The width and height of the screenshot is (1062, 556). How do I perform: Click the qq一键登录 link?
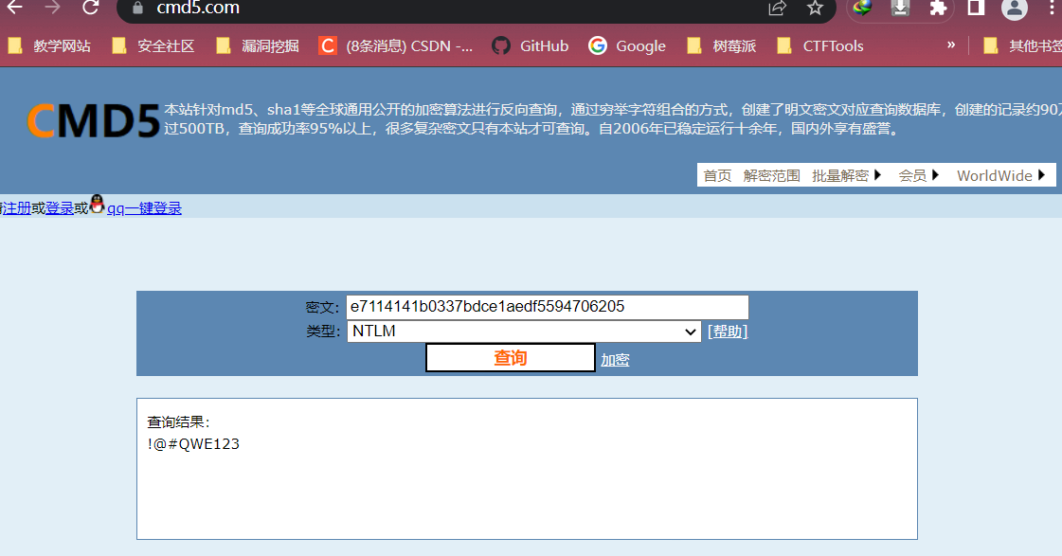coord(144,207)
